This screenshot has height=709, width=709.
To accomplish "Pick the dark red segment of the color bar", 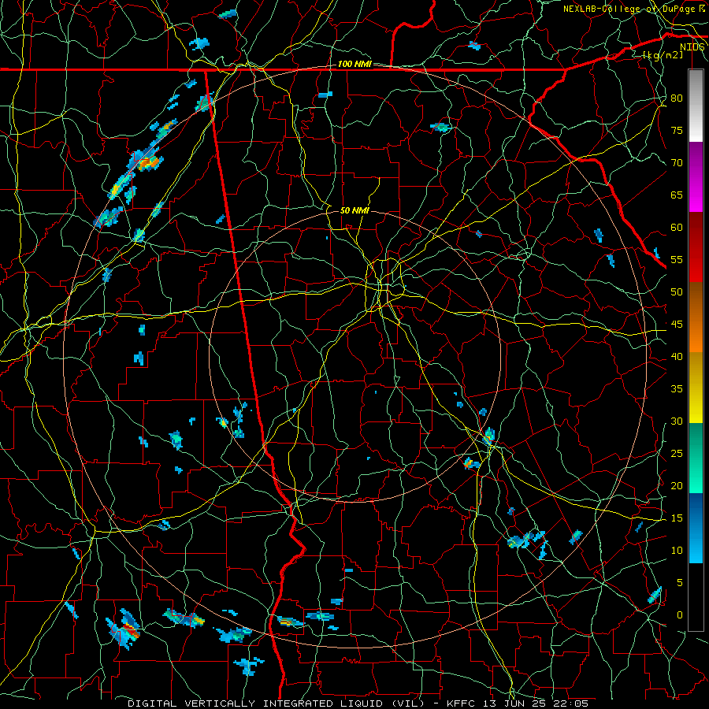I will tap(696, 247).
